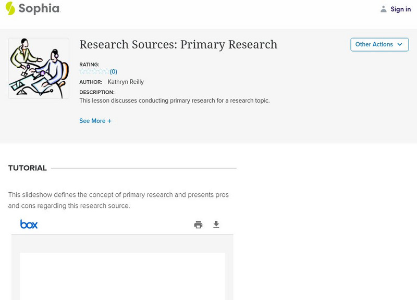This screenshot has height=300, width=417.
Task: Click the chevron arrow in Other Actions
Action: pyautogui.click(x=400, y=44)
